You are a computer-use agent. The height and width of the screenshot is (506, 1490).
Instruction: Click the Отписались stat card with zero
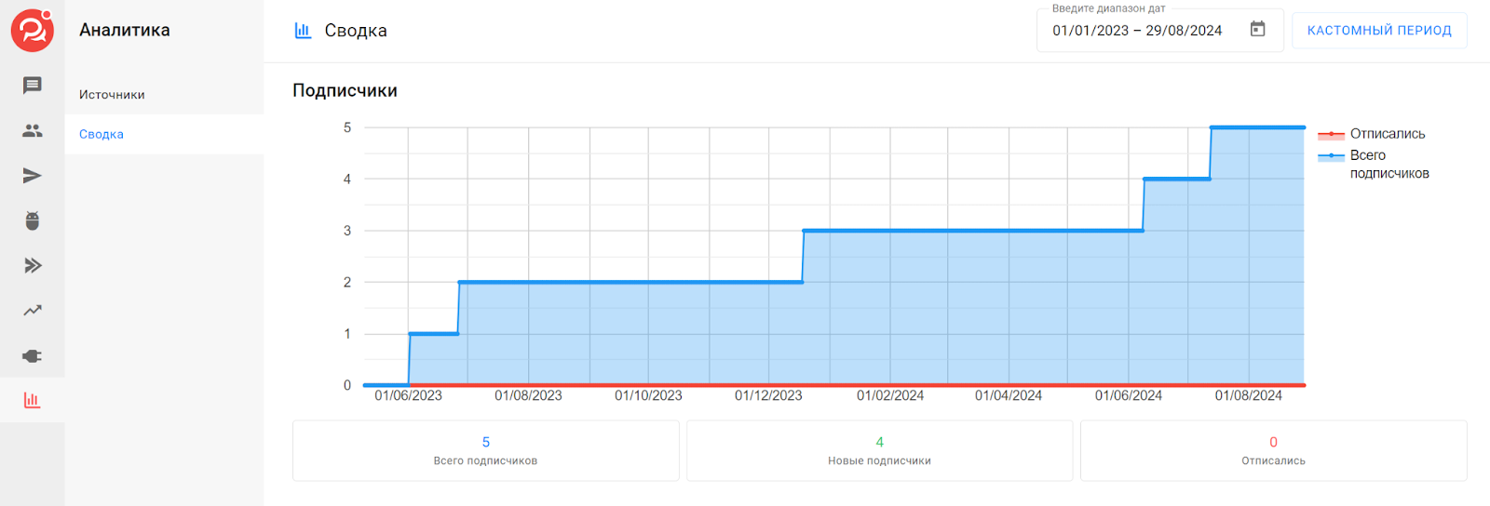point(1273,451)
